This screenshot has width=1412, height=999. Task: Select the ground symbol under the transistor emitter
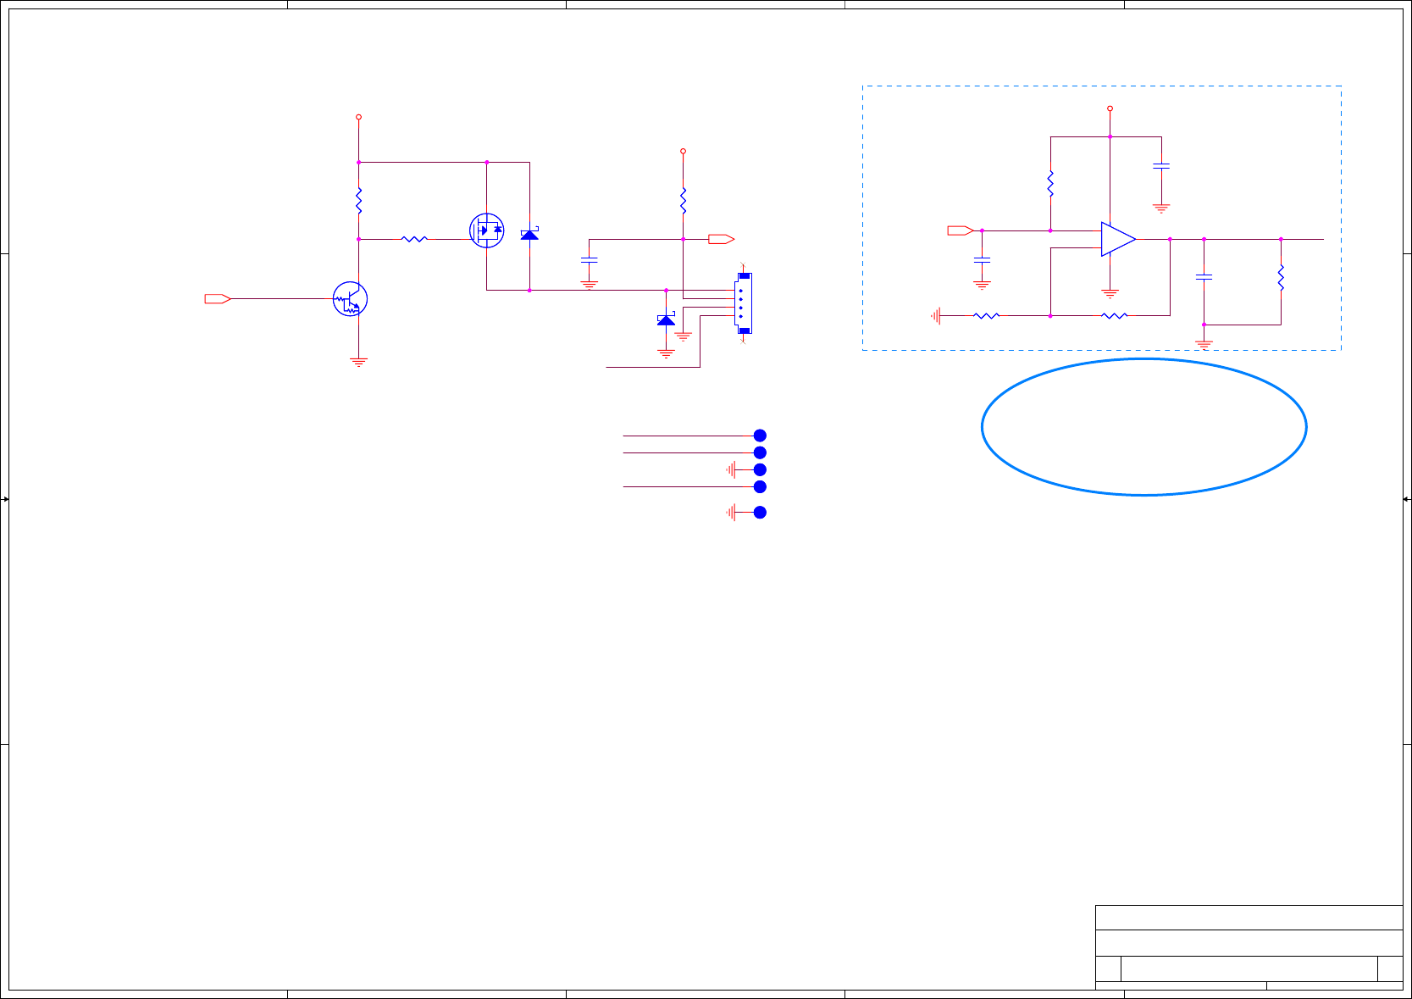(x=359, y=363)
